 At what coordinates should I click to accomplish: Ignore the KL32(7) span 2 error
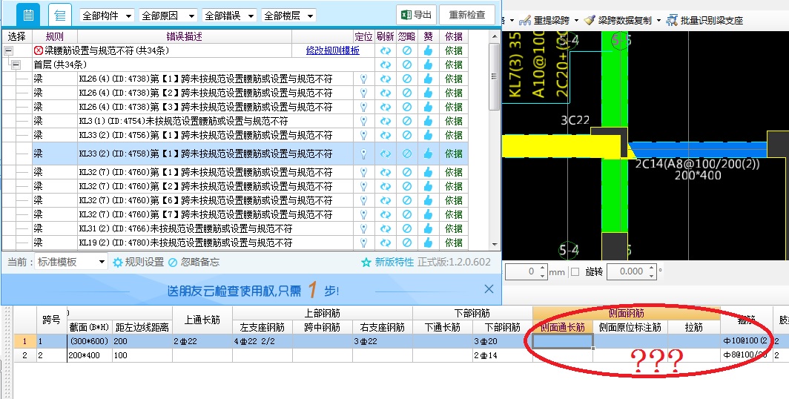coord(406,186)
